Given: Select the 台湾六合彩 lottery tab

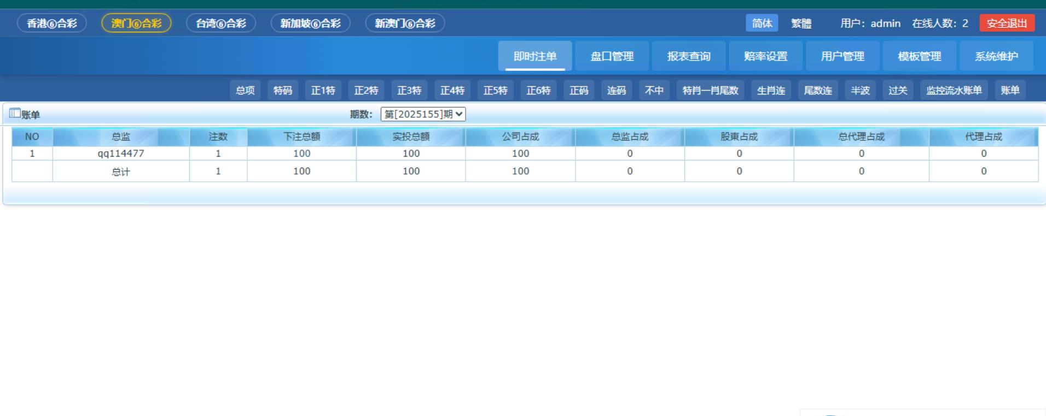Looking at the screenshot, I should tap(221, 23).
